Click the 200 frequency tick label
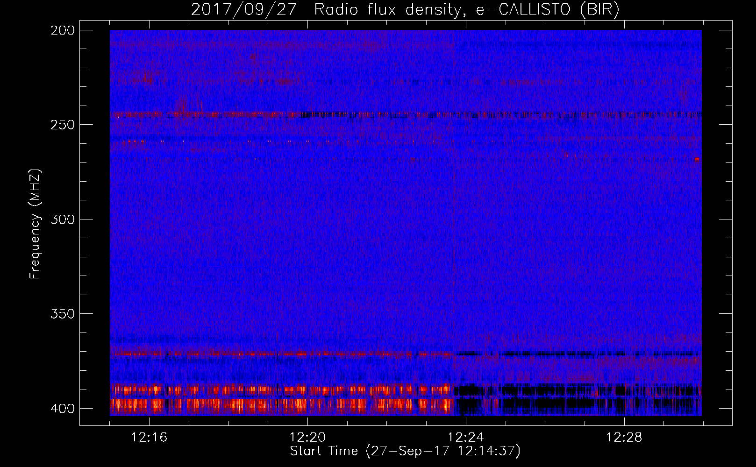Screen dimensions: 756x467 [62, 30]
